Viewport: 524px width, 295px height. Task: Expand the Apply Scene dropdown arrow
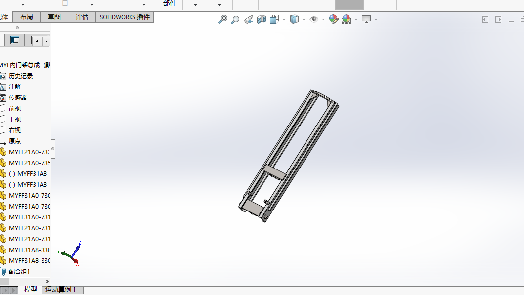(x=356, y=19)
